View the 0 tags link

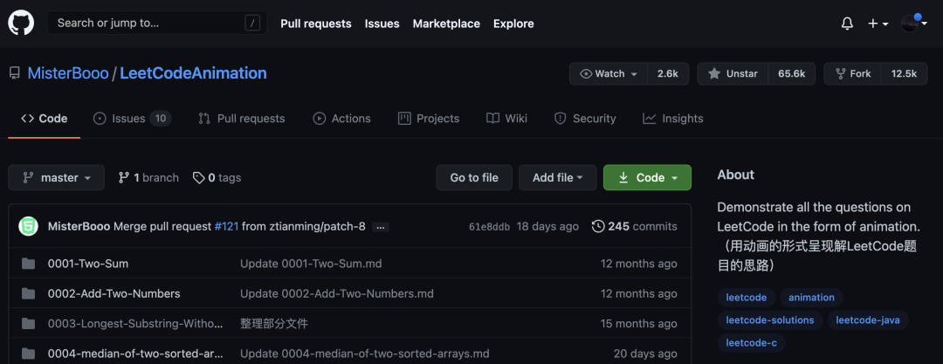pyautogui.click(x=217, y=177)
